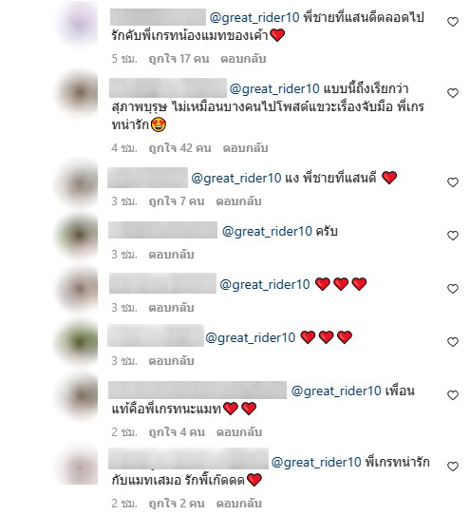Like the last comment 'พี่เกรทน่ารักกับแมทเสมอ'
The image size is (470, 515).
pyautogui.click(x=453, y=467)
